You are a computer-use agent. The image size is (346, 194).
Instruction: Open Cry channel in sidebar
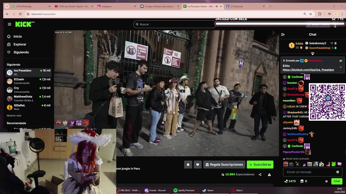point(29,90)
